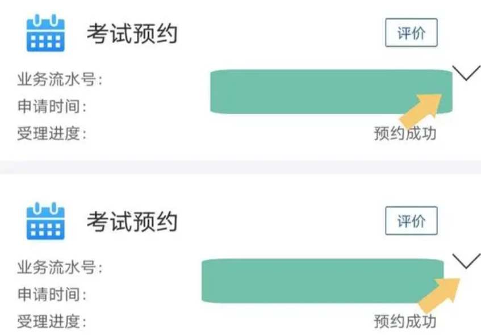This screenshot has width=481, height=335.
Task: Click the 预约成功 status in the upper card
Action: pos(405,134)
